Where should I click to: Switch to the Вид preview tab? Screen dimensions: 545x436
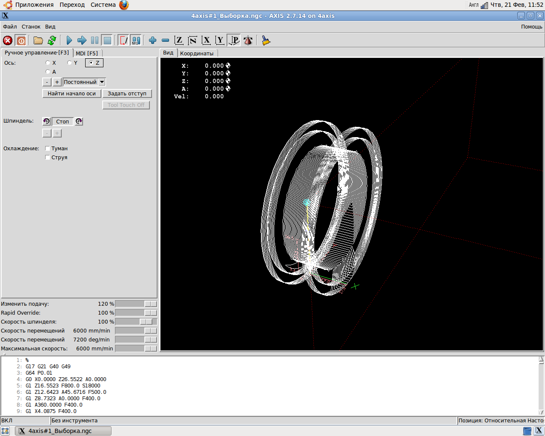(168, 53)
